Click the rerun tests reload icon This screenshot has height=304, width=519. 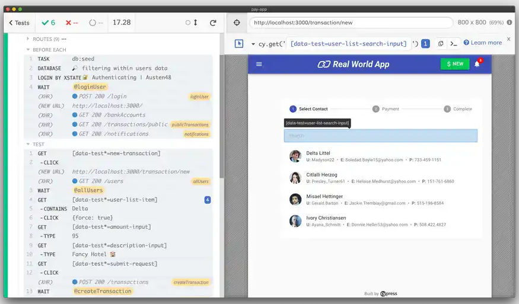(x=213, y=23)
